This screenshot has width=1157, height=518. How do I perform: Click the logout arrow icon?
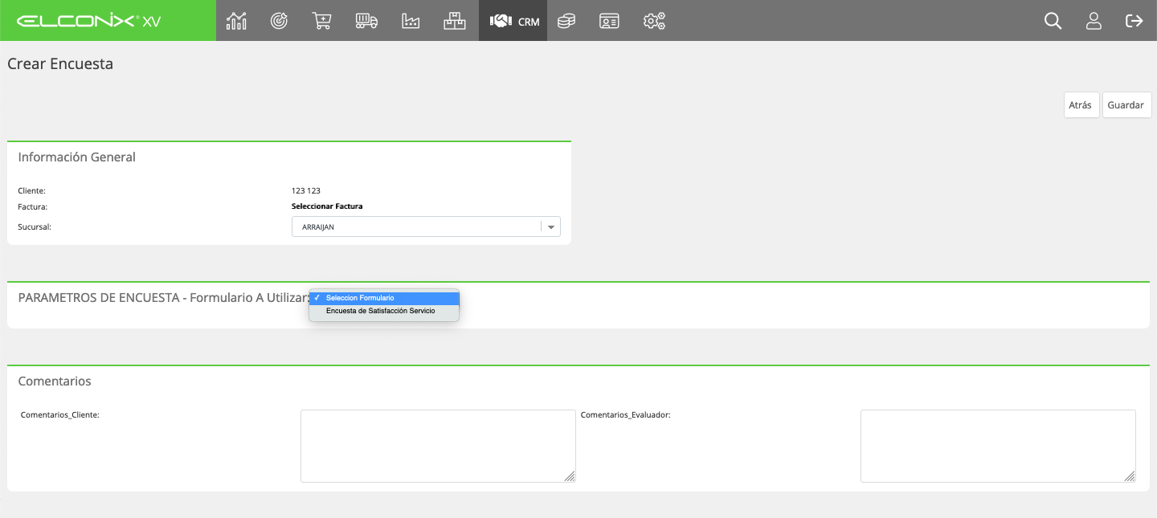tap(1135, 21)
